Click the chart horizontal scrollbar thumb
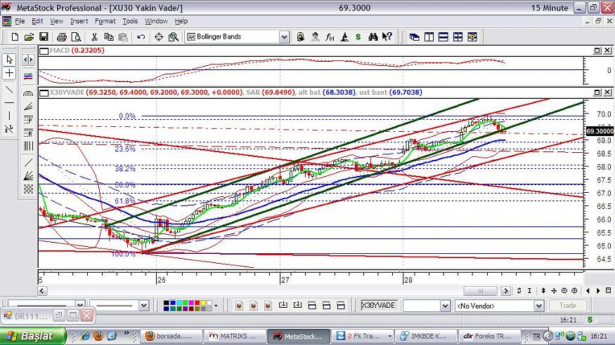 click(481, 291)
